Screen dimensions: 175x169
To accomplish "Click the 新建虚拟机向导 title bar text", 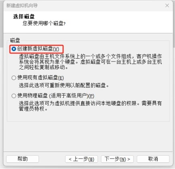I will click(22, 6).
